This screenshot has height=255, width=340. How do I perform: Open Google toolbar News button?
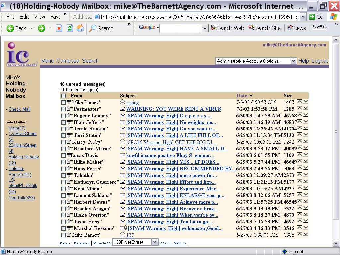coord(297,28)
